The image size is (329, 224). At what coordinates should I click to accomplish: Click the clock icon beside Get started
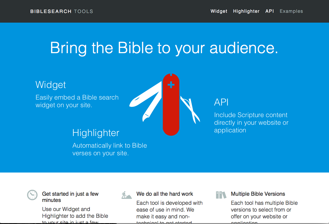(x=32, y=195)
